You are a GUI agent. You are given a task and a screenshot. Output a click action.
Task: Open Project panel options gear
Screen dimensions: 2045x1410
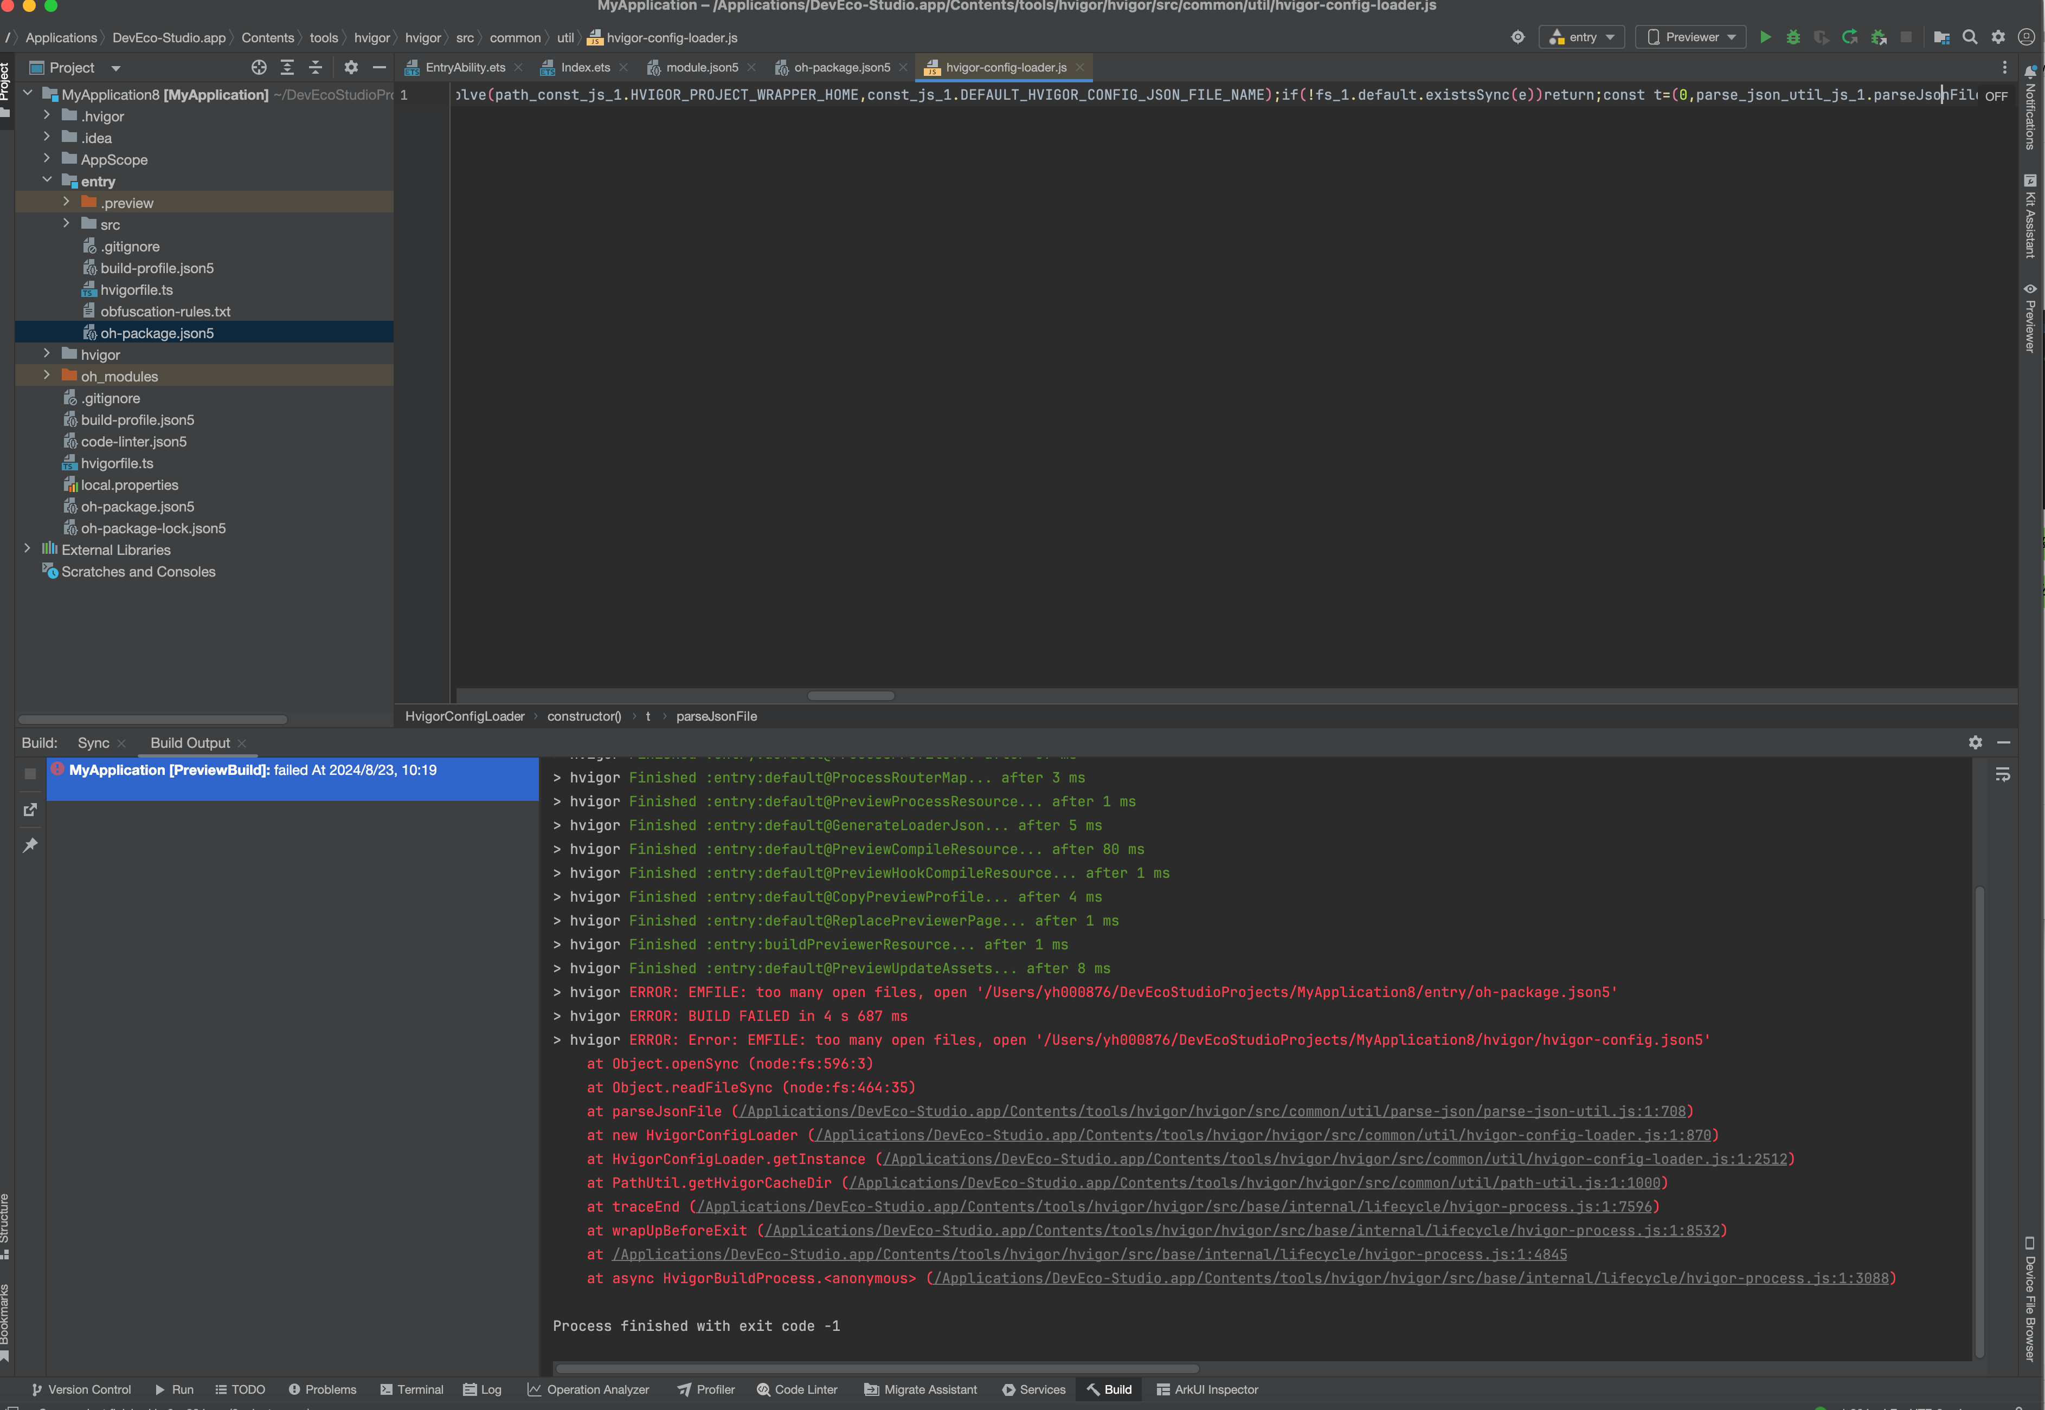point(351,67)
